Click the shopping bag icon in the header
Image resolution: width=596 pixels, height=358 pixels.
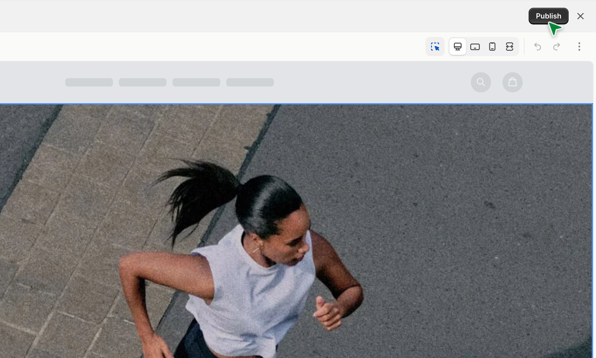click(512, 82)
